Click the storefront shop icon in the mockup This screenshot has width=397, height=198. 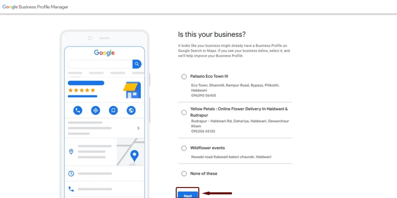(132, 90)
